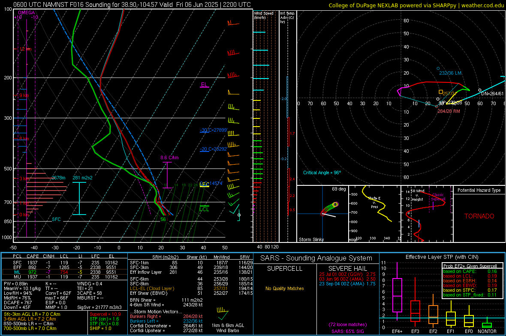Click the SEVERE HAIL column heading
The height and width of the screenshot is (336, 506).
347,269
